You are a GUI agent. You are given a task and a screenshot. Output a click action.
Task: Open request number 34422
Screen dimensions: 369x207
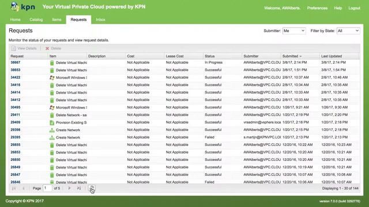point(16,78)
